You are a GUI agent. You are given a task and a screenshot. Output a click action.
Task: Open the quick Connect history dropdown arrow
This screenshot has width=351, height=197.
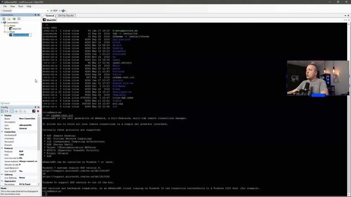tap(48, 11)
